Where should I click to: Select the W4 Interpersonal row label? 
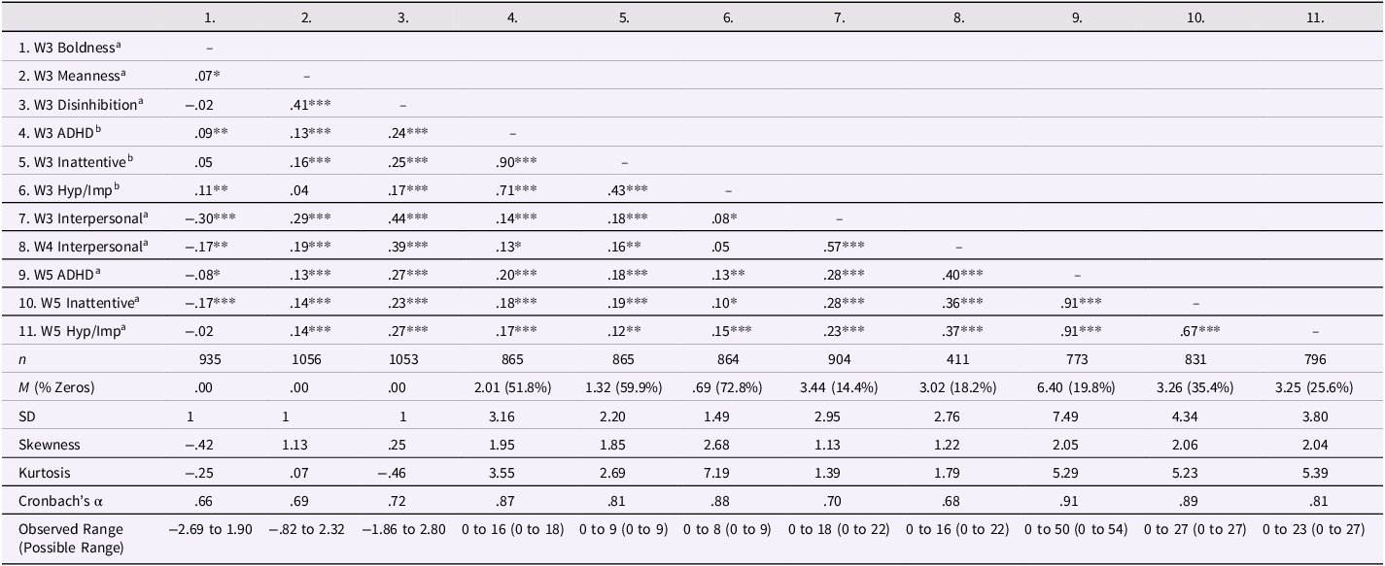(69, 247)
